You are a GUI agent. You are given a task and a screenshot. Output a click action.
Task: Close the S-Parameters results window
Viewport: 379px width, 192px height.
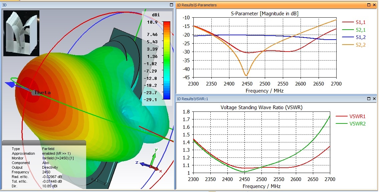point(374,5)
